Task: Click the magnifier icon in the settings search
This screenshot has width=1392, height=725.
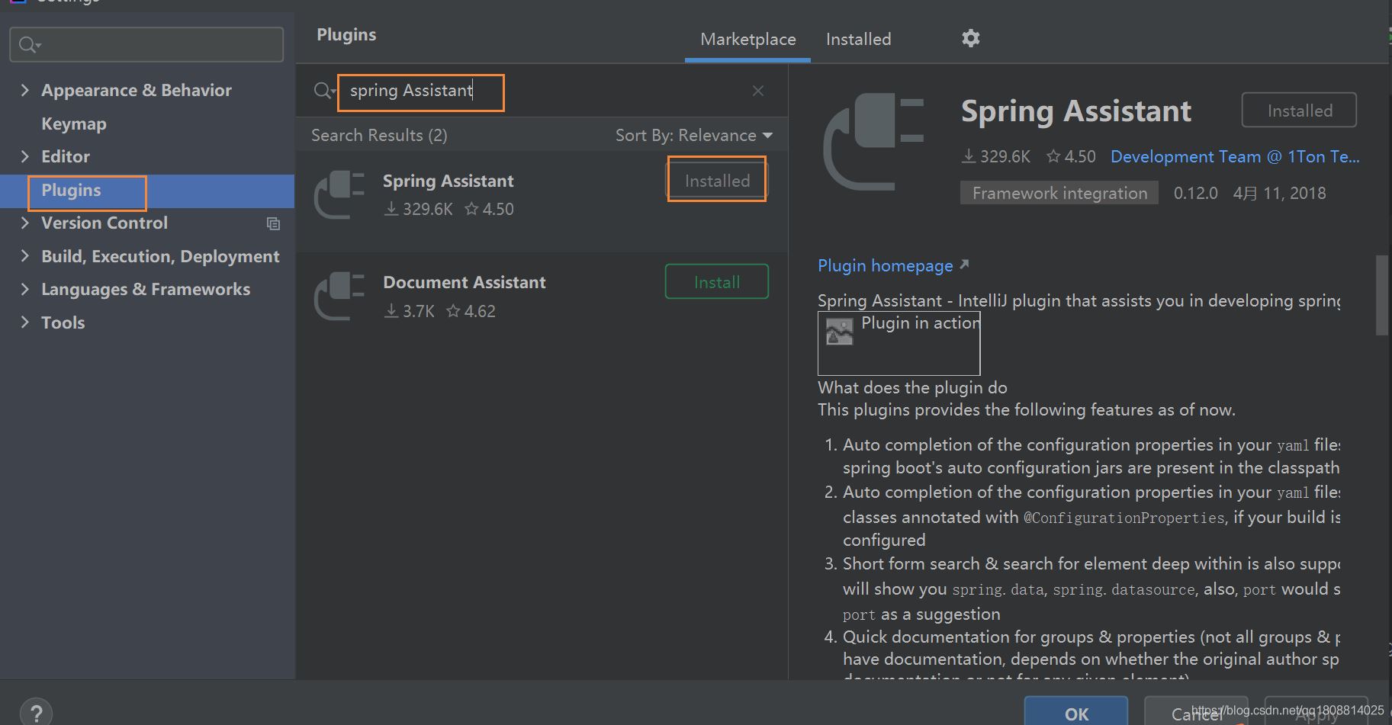Action: pos(26,43)
